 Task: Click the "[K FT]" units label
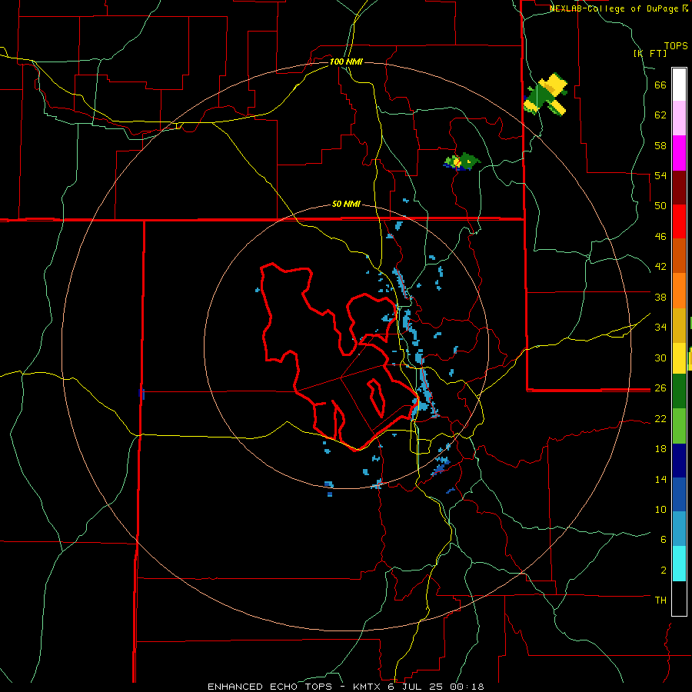[x=650, y=53]
